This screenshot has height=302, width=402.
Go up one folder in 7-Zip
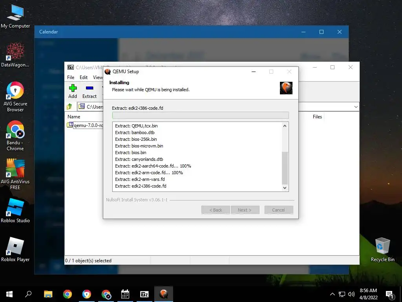click(69, 107)
